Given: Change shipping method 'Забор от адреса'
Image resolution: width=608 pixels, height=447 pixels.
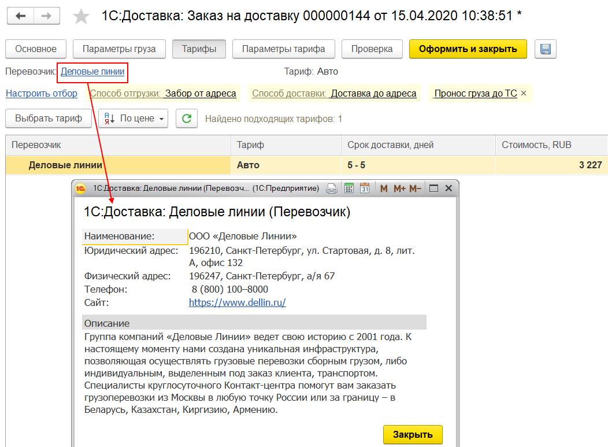Looking at the screenshot, I should pos(201,94).
